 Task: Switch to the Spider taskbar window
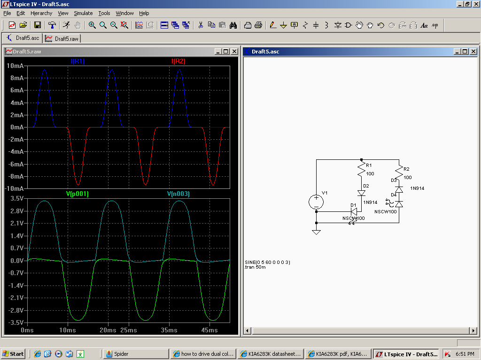136,354
